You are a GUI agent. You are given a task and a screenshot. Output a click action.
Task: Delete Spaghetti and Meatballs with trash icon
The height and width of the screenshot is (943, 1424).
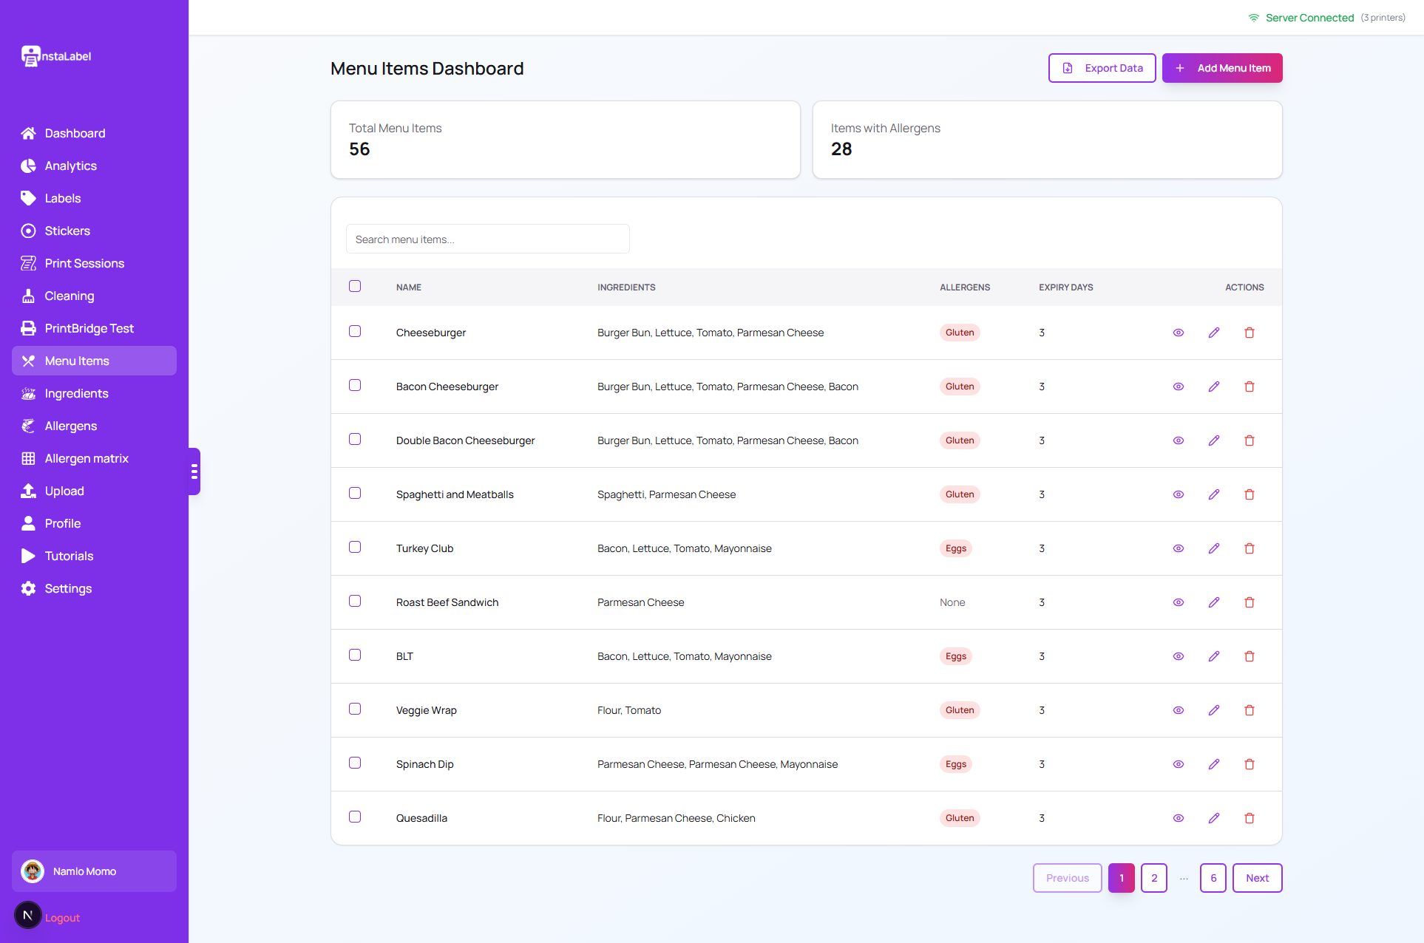click(x=1250, y=494)
